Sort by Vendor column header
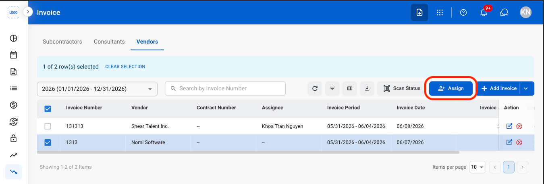 (x=139, y=108)
